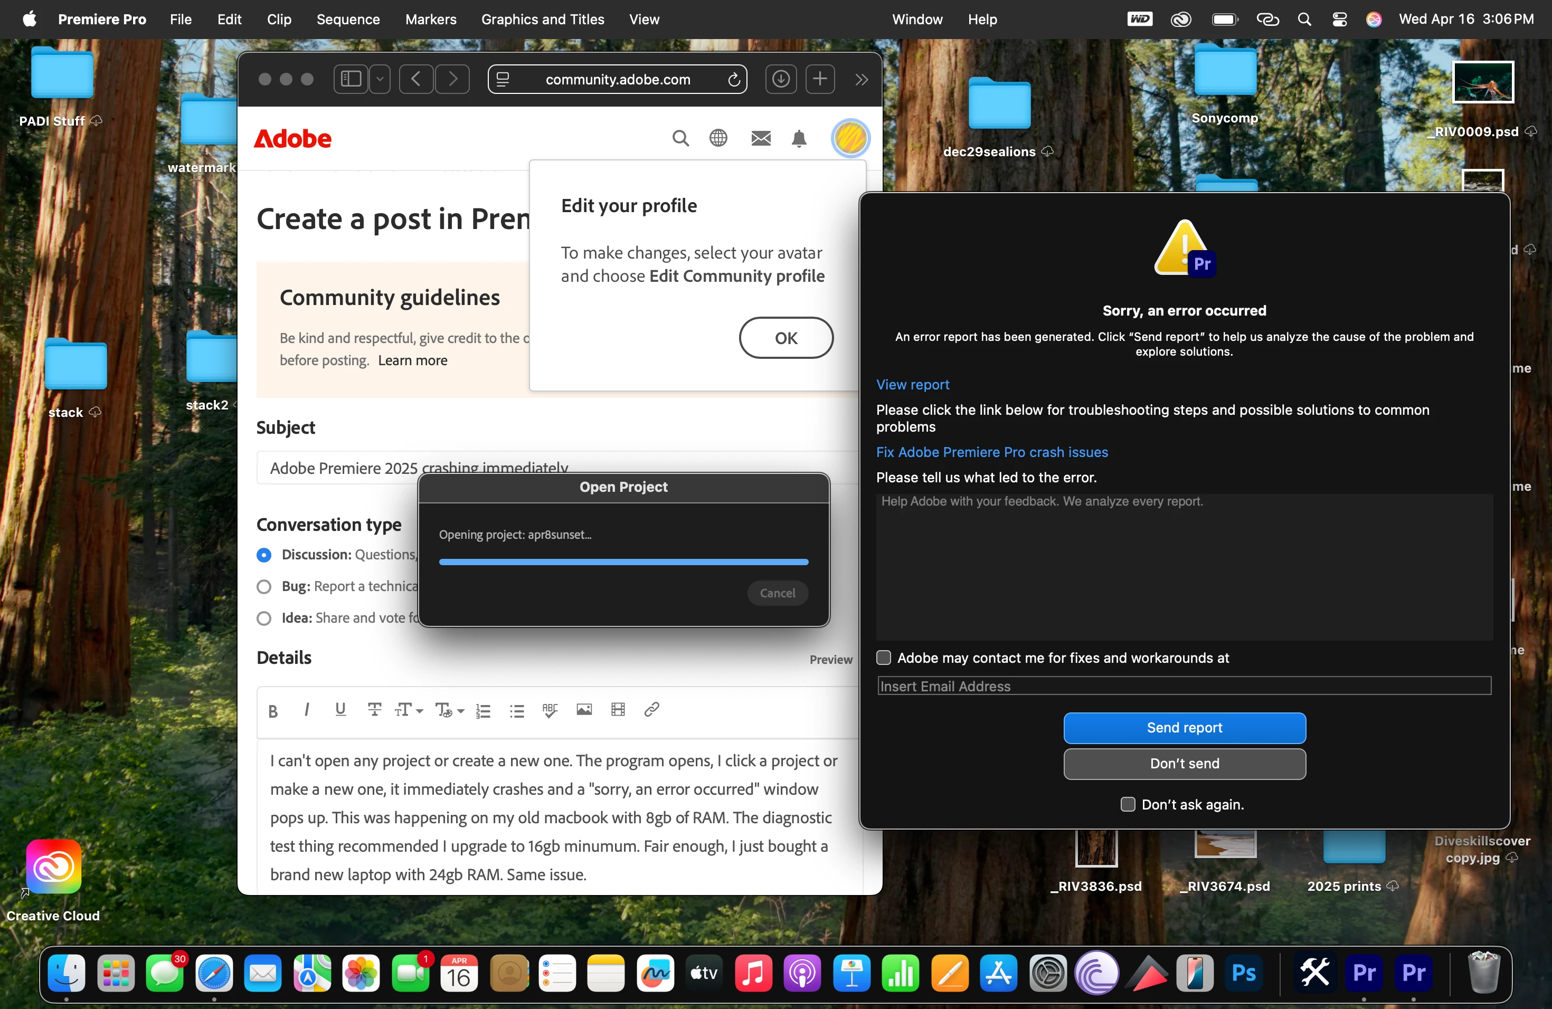This screenshot has height=1009, width=1552.
Task: Open the text size dropdown in editor
Action: coord(409,710)
